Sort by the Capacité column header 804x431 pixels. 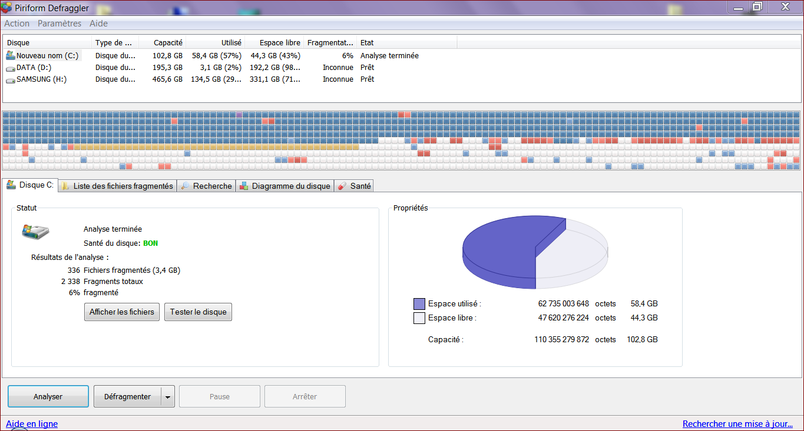point(163,42)
